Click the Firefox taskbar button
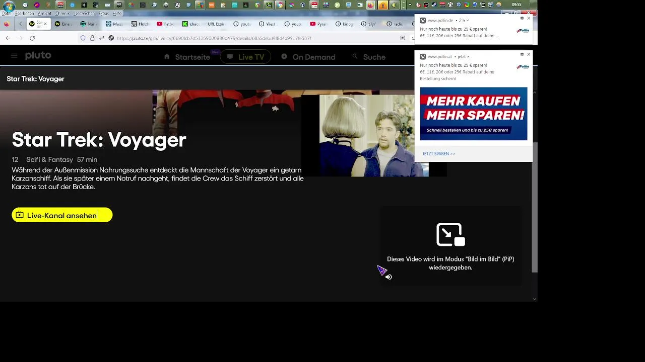Screen dimensions: 645x362 [x=370, y=5]
